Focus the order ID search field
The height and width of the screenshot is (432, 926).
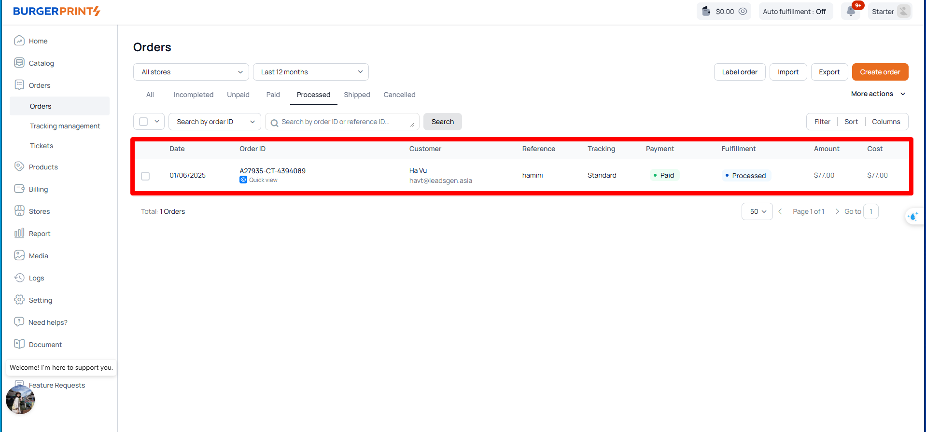(343, 122)
